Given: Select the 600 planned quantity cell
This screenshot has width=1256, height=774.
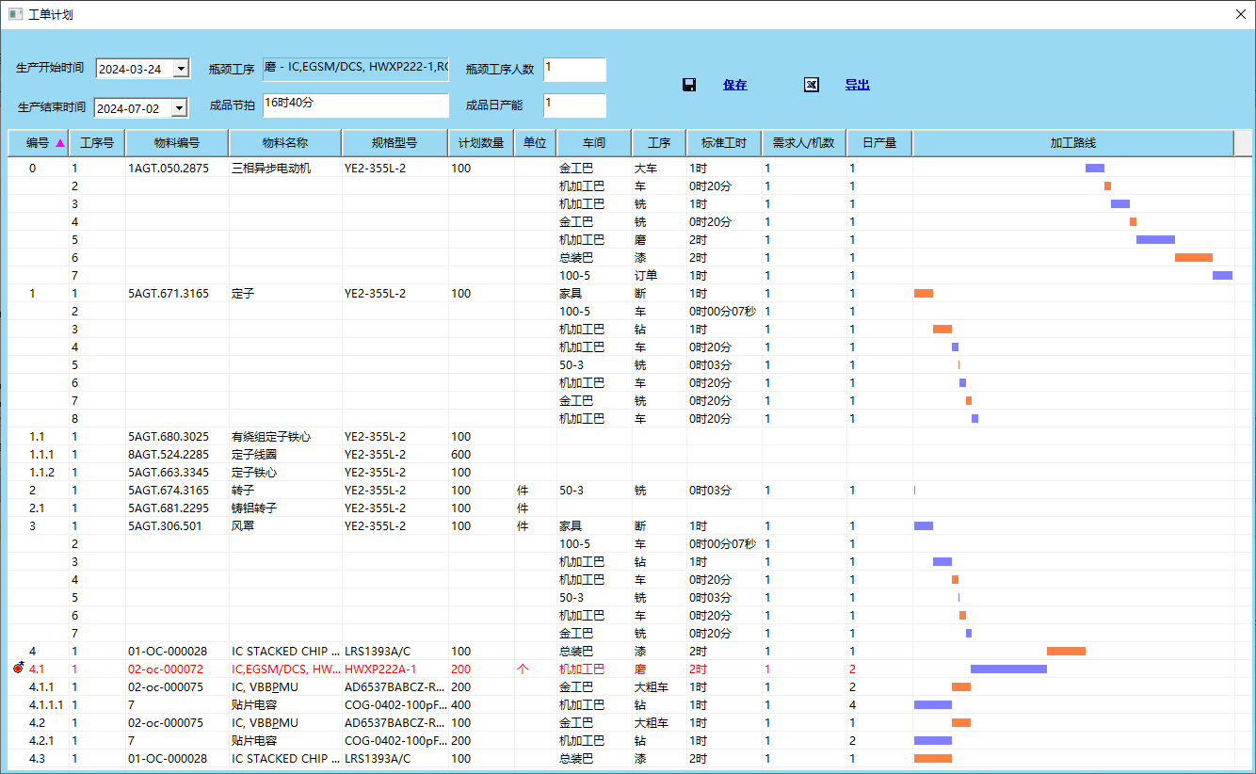Looking at the screenshot, I should pyautogui.click(x=481, y=455).
